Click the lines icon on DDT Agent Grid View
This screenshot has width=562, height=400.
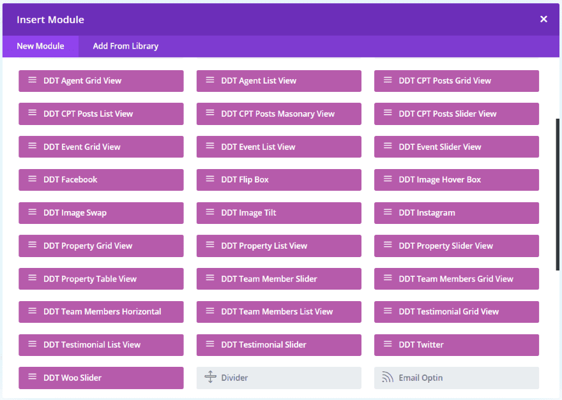33,80
